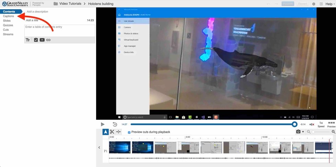The height and width of the screenshot is (167, 336).
Task: Click the Publish button
Action: pyautogui.click(x=288, y=4)
